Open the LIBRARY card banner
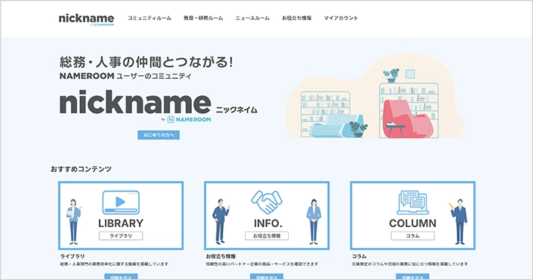The width and height of the screenshot is (533, 280). pyautogui.click(x=121, y=216)
